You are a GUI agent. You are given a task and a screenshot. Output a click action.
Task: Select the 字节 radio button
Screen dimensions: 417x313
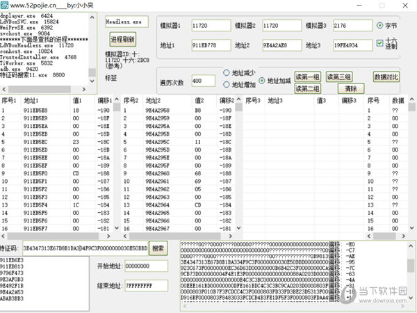pyautogui.click(x=379, y=26)
